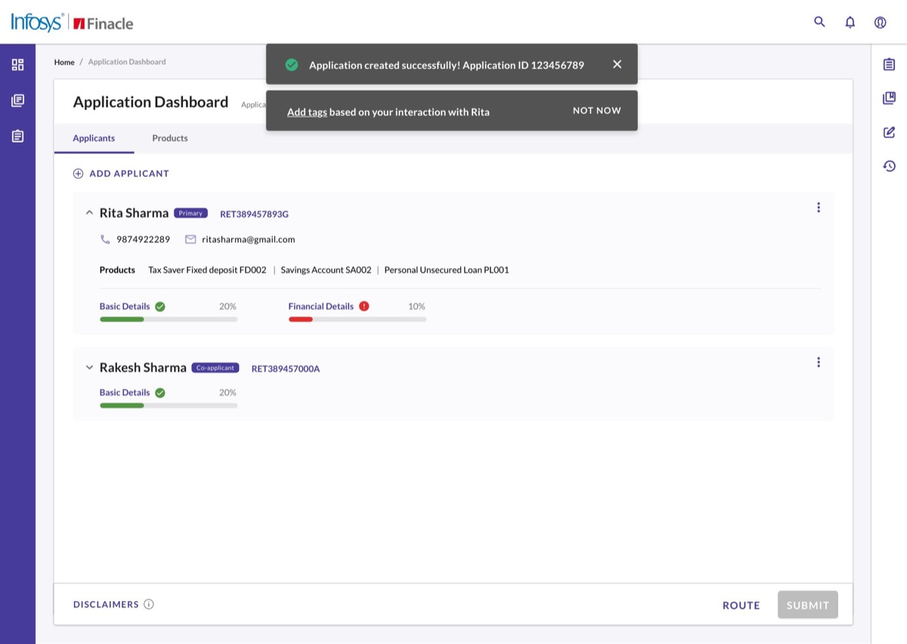Collapse the Rita Sharma applicant card

[89, 213]
